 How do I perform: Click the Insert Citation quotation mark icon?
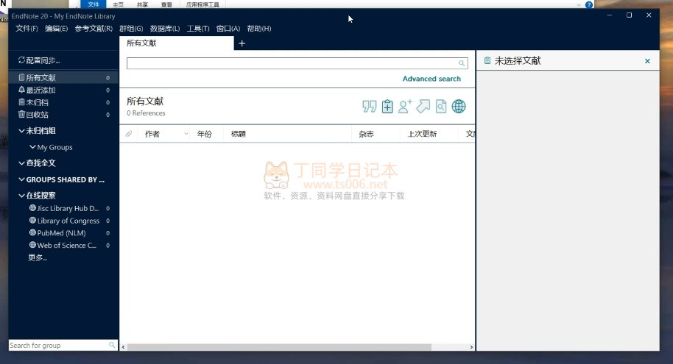tap(370, 107)
